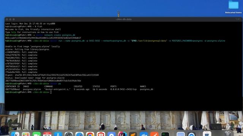The width and height of the screenshot is (243, 136).
Task: Click the 'postgres:alpine' image value in table
Action: click(32, 89)
